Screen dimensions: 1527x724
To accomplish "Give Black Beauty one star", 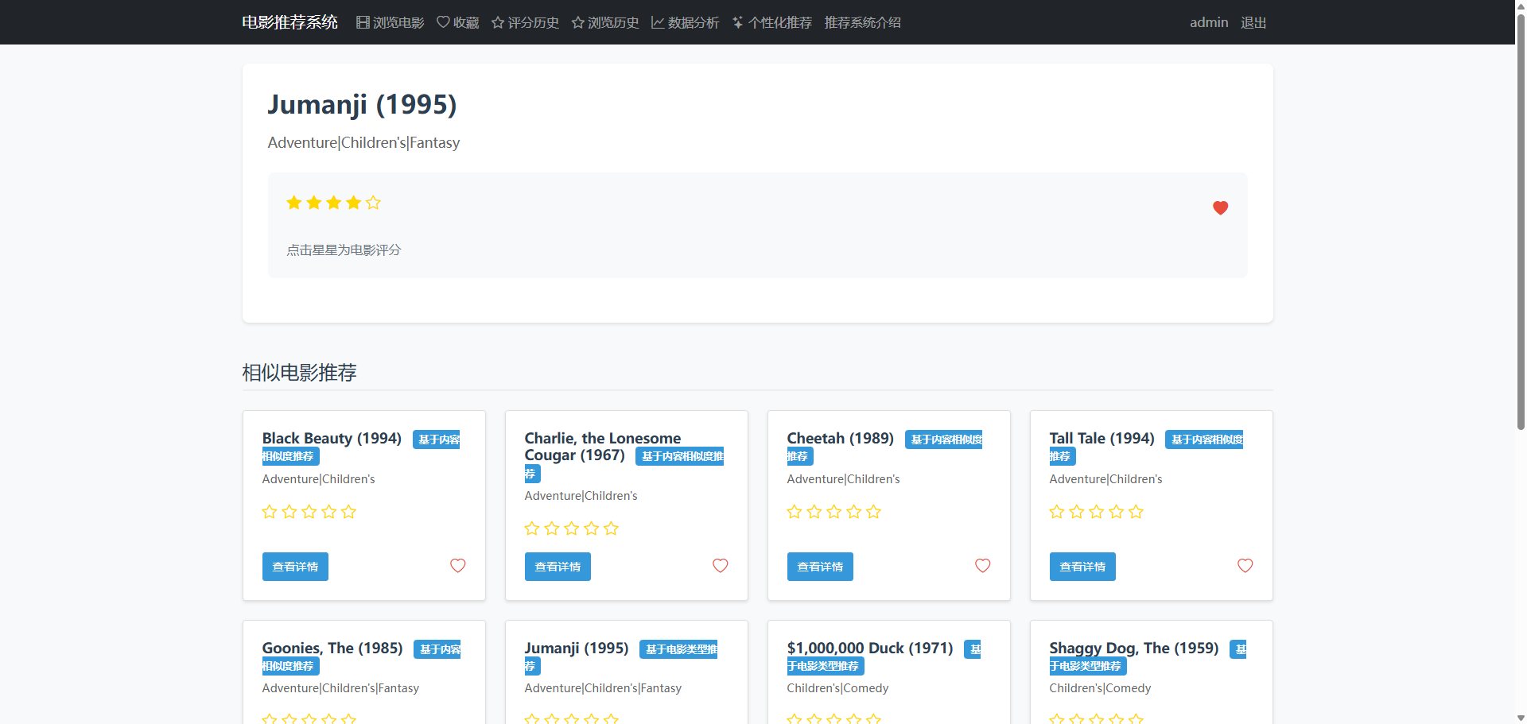I will click(x=270, y=512).
